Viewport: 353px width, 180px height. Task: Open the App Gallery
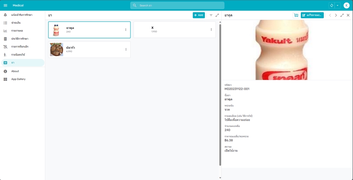click(x=22, y=79)
